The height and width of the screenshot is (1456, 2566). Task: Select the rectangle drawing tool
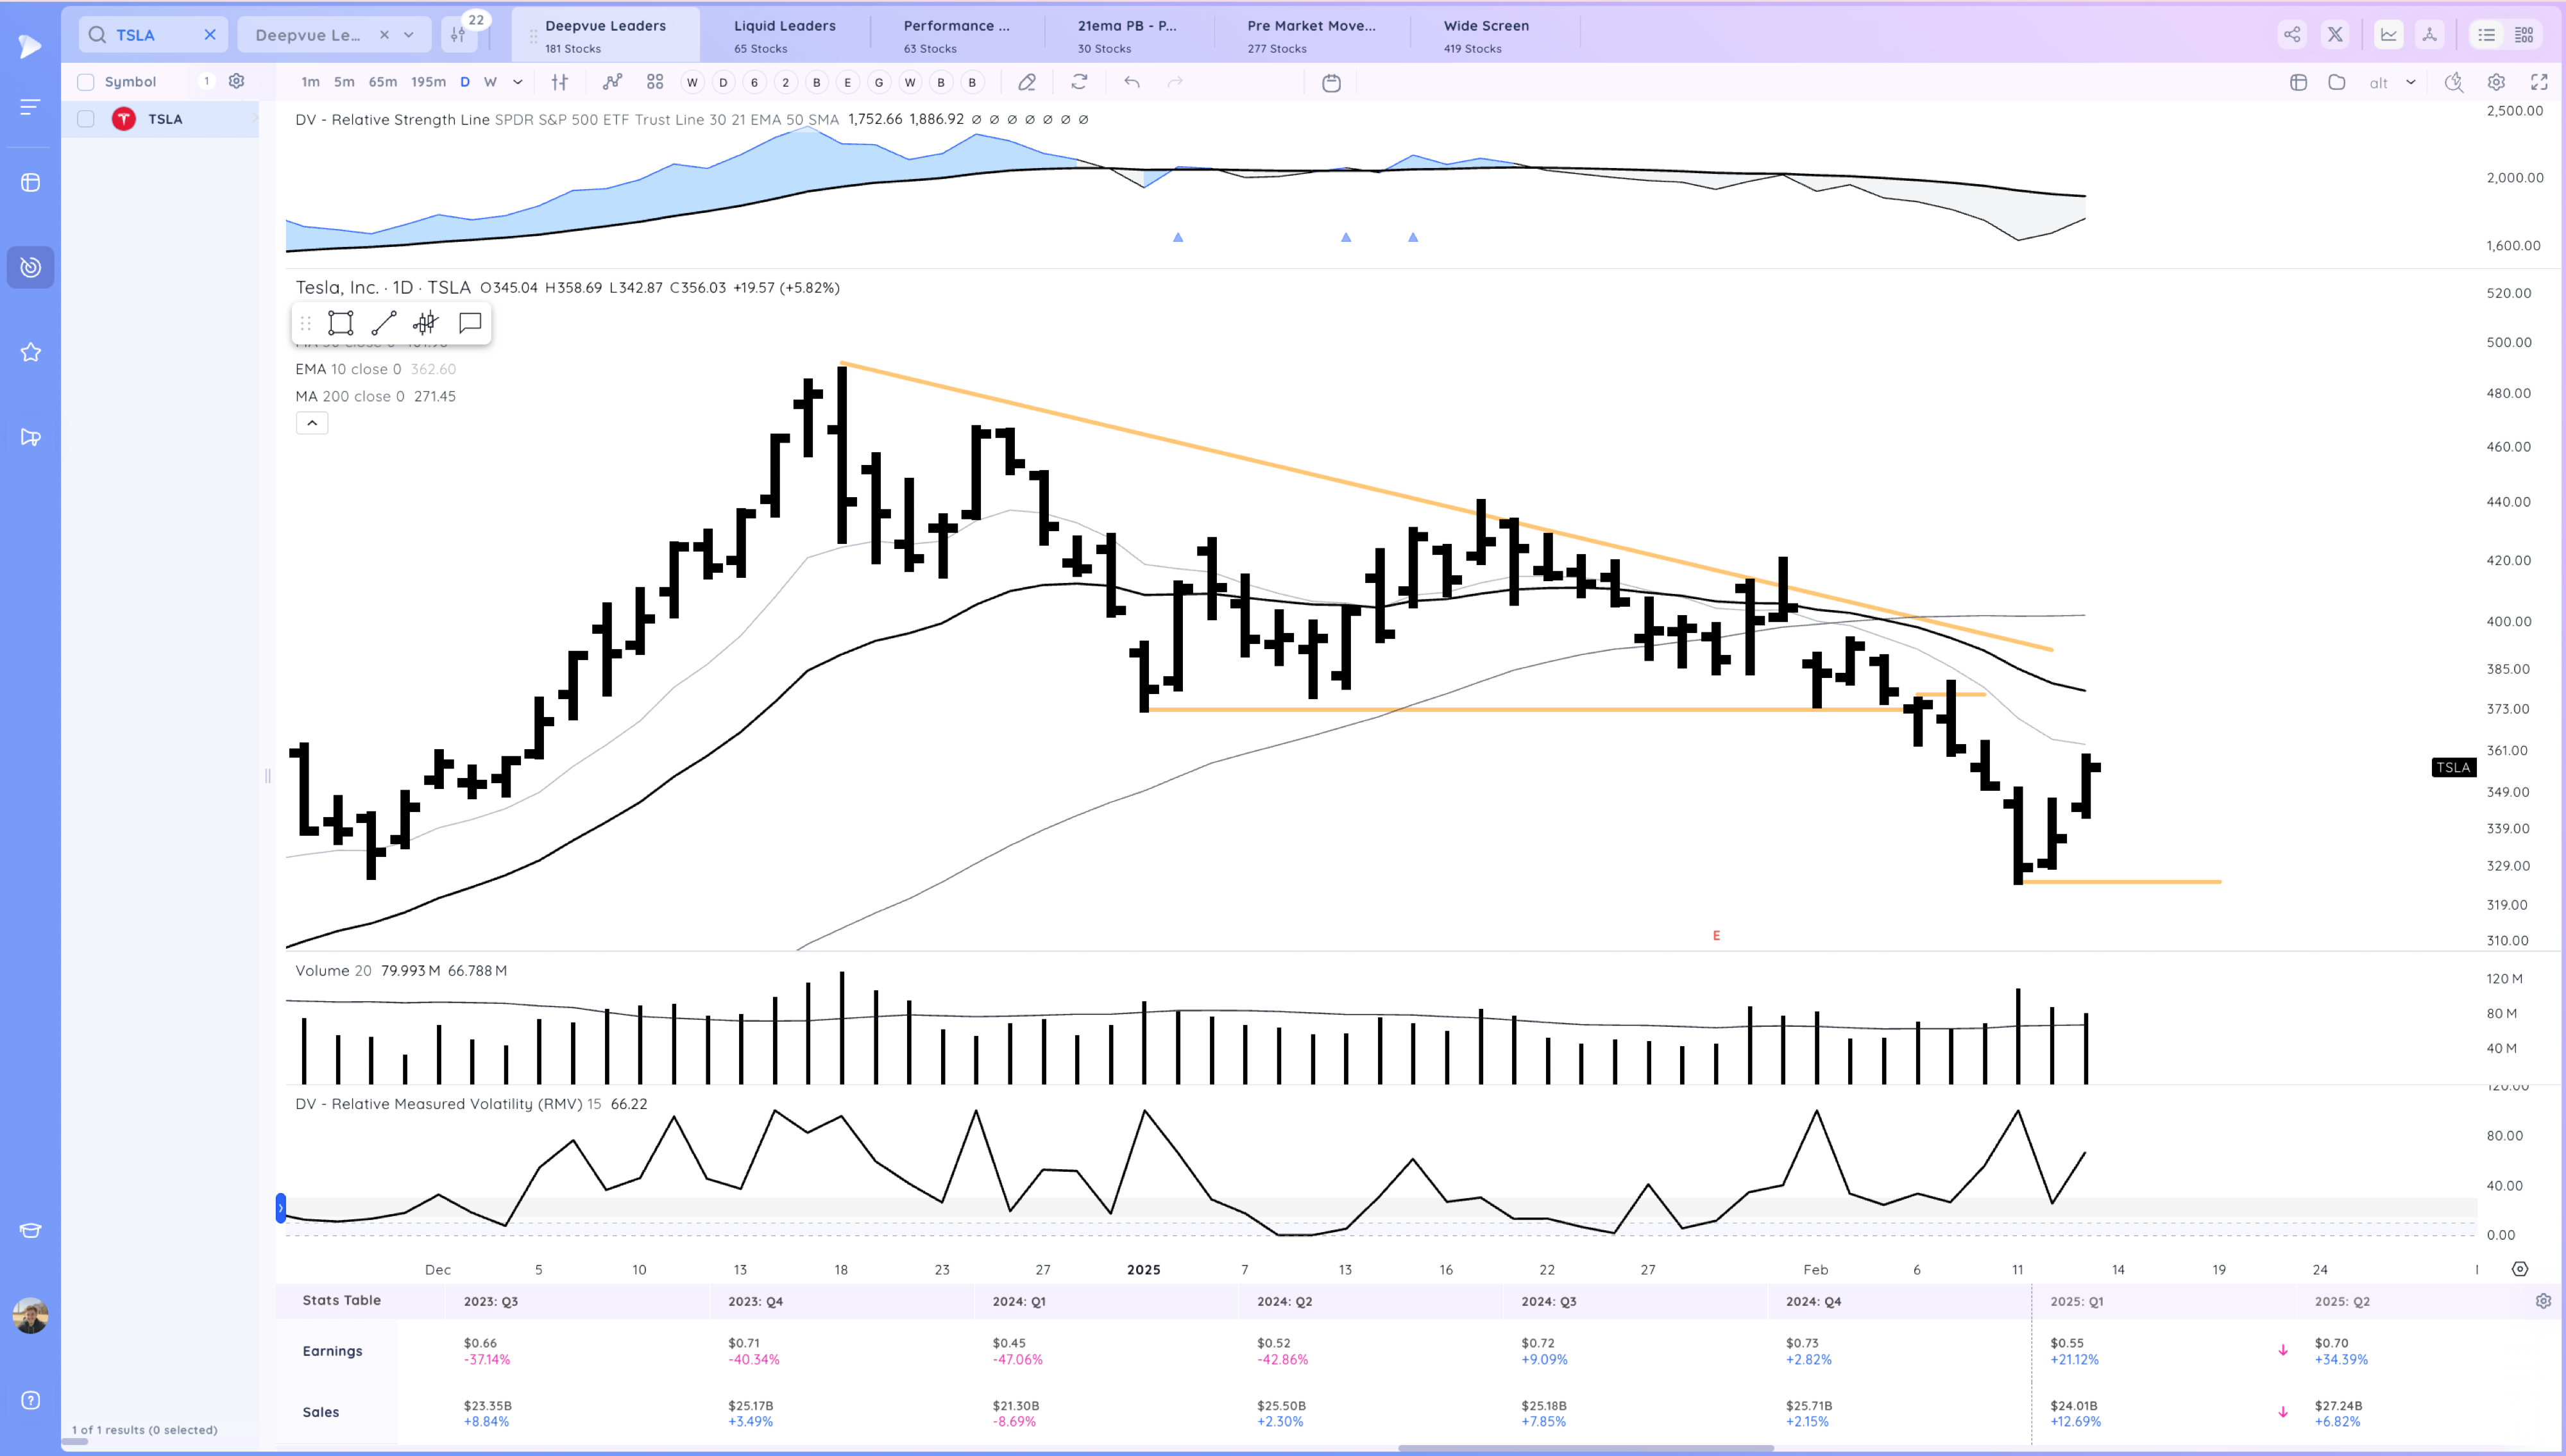pos(340,323)
